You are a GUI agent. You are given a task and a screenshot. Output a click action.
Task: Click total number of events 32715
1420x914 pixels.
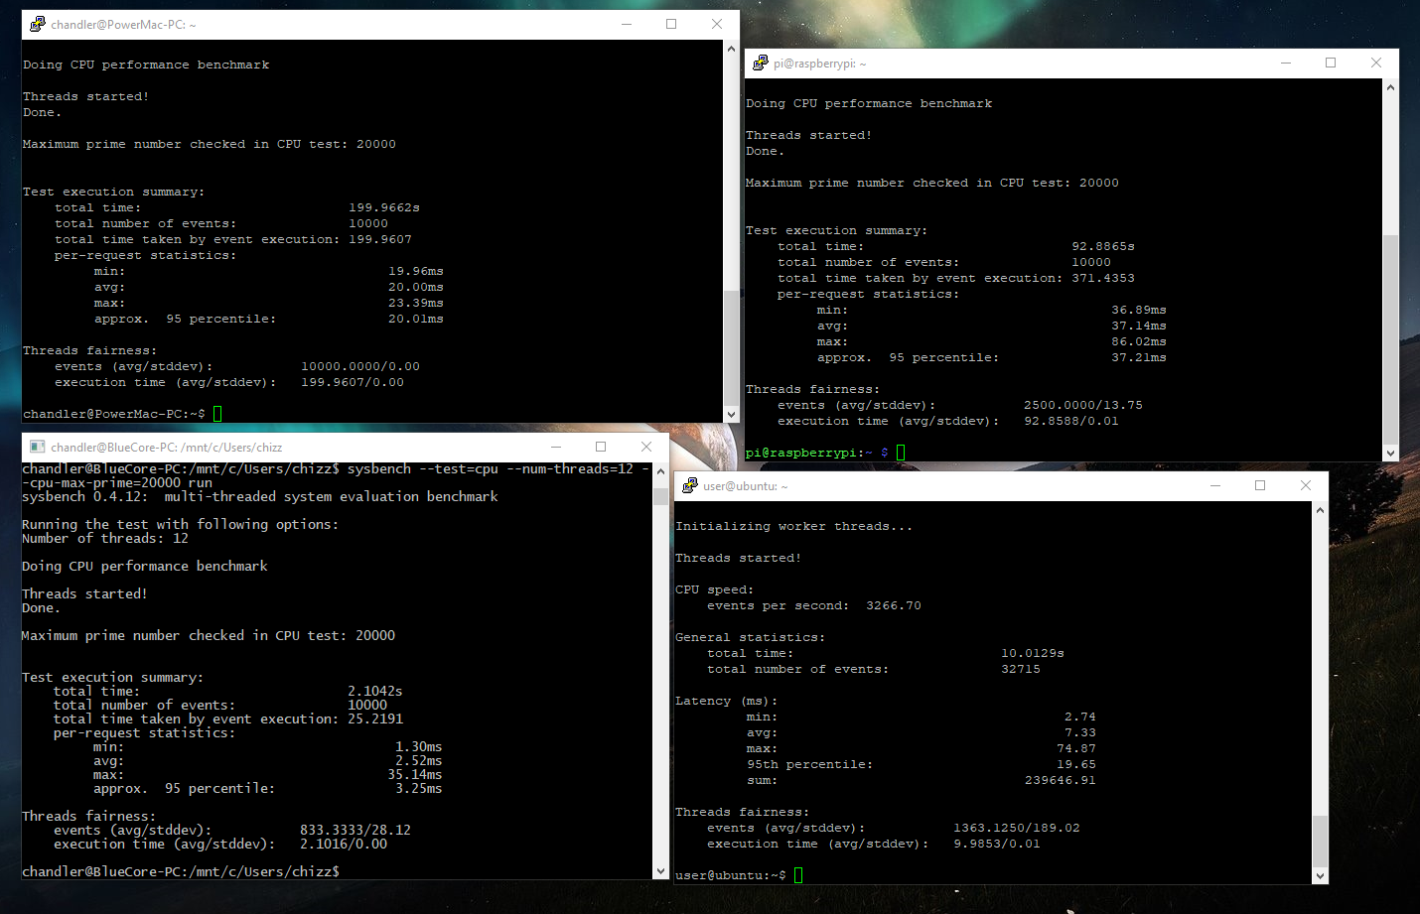[1021, 669]
